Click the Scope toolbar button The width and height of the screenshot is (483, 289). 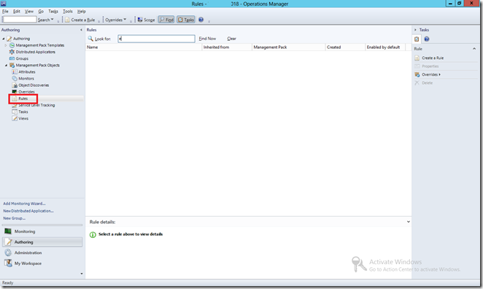pyautogui.click(x=146, y=20)
